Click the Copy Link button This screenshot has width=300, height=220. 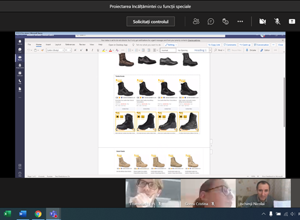(214, 45)
